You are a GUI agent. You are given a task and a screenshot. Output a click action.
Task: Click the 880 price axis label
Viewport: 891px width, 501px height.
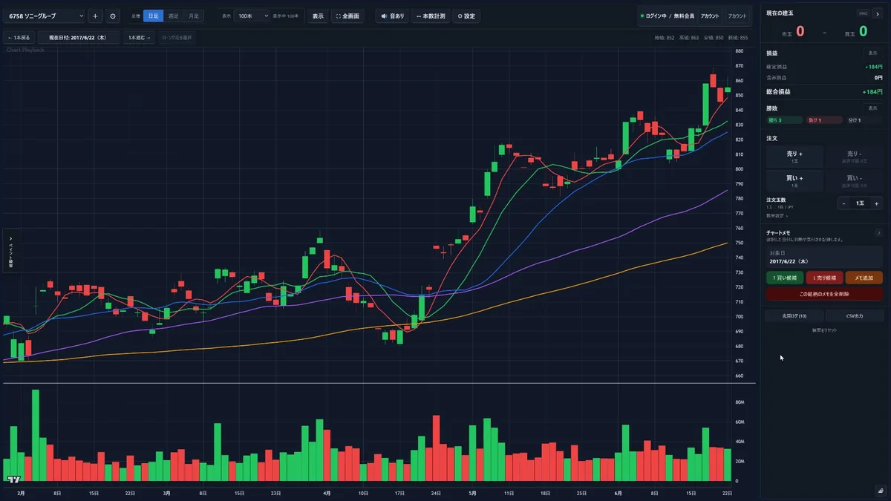[740, 51]
